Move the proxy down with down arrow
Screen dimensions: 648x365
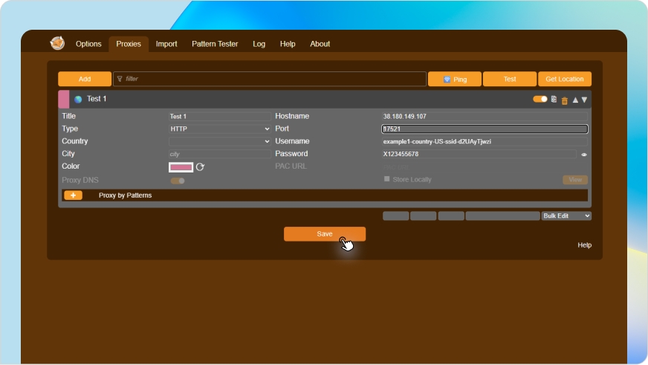584,100
